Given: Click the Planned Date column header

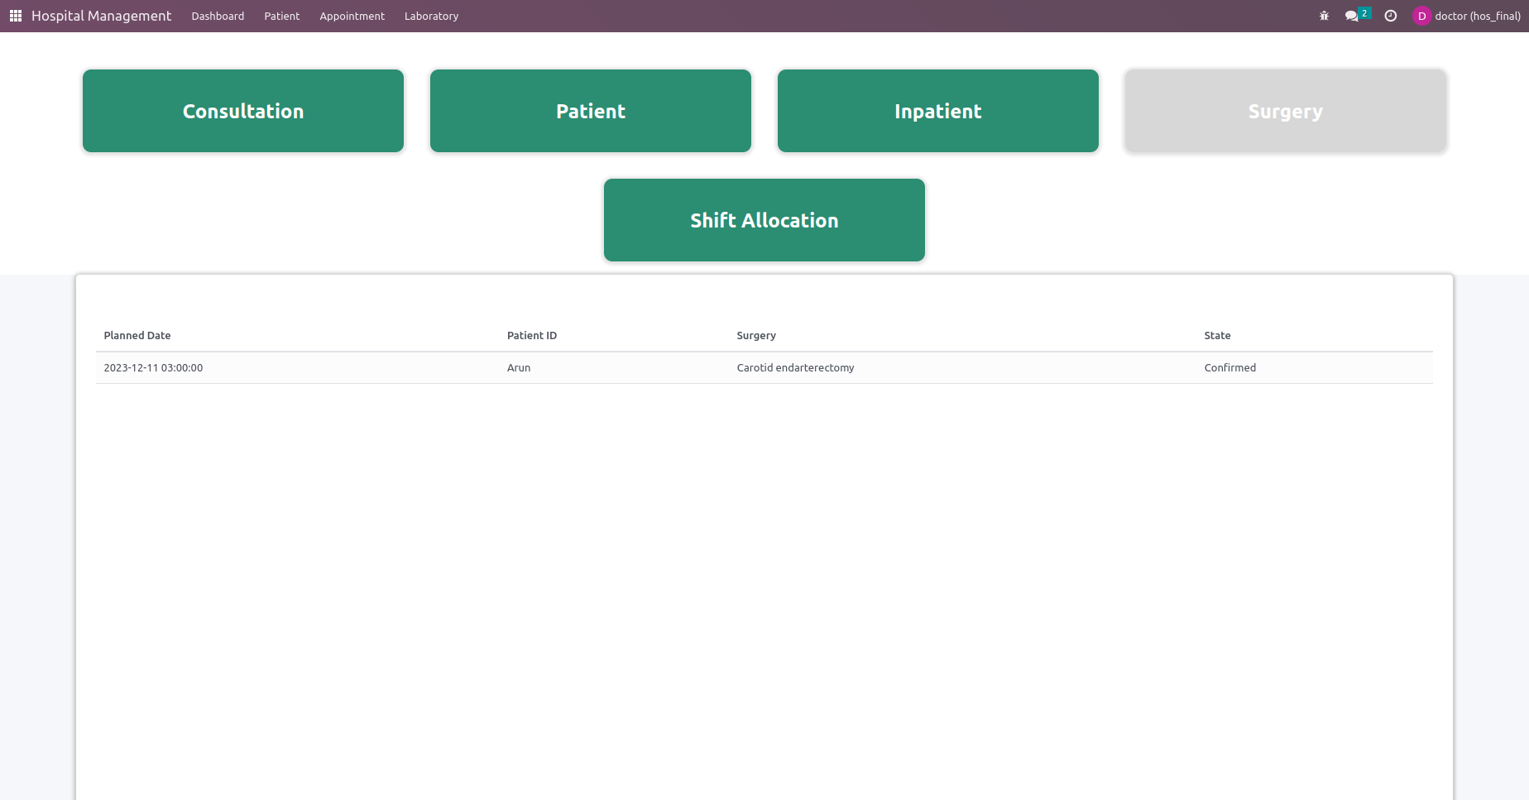Looking at the screenshot, I should click(x=137, y=336).
